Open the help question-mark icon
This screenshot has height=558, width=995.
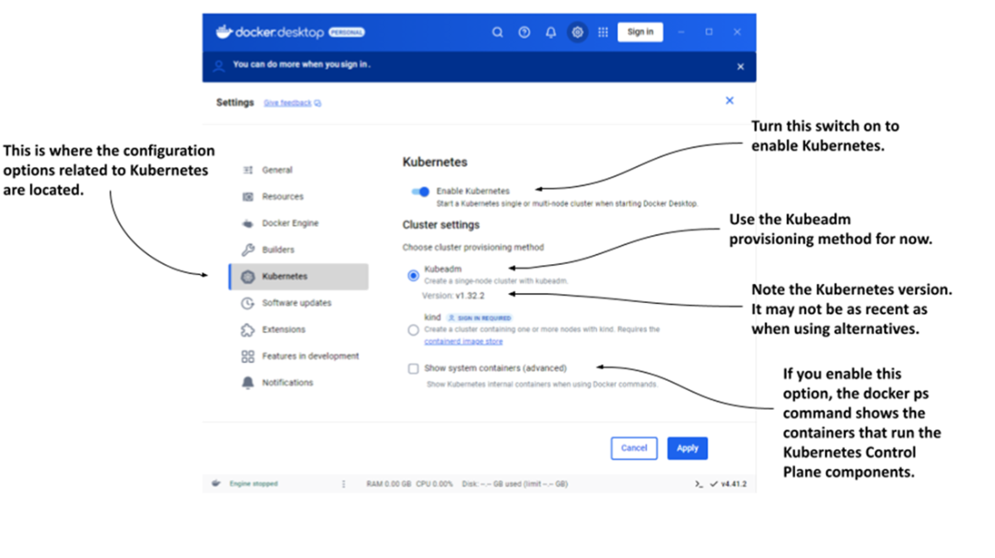[x=524, y=33]
